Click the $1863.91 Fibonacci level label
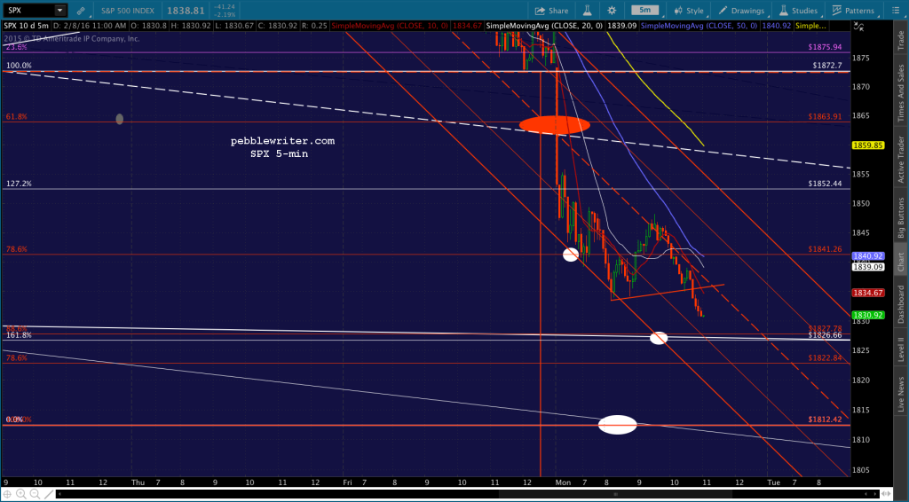 (825, 116)
